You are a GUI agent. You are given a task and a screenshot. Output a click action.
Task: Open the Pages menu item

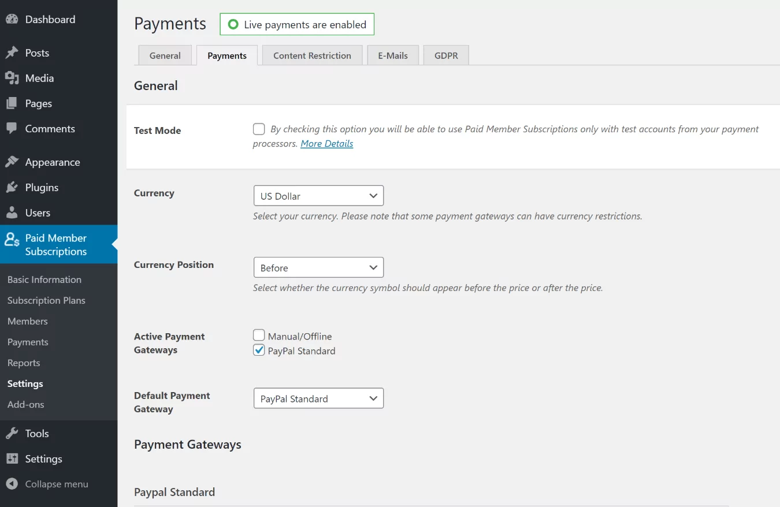[58, 103]
